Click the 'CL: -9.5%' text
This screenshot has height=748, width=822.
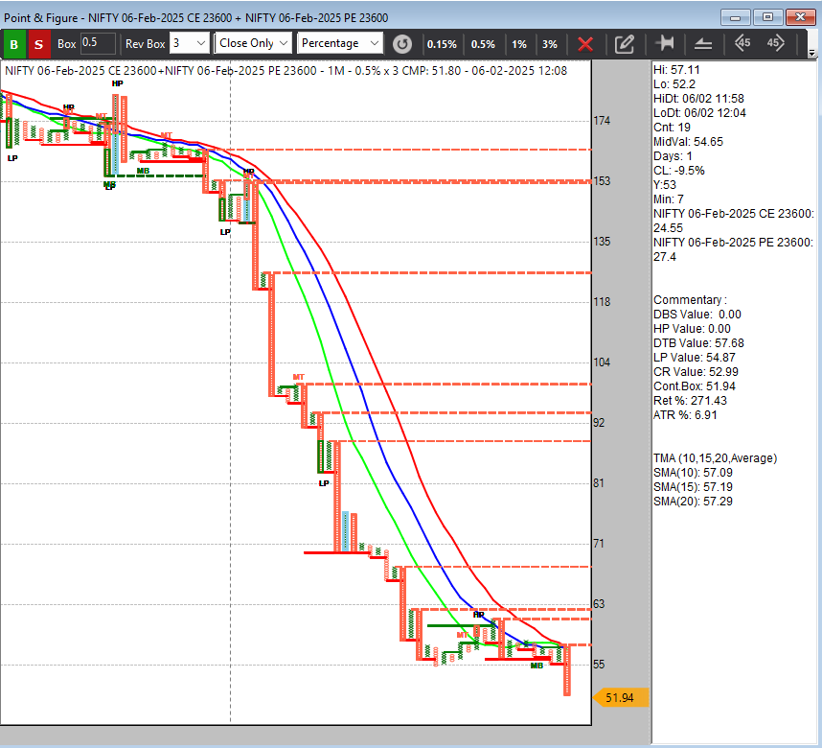coord(679,171)
